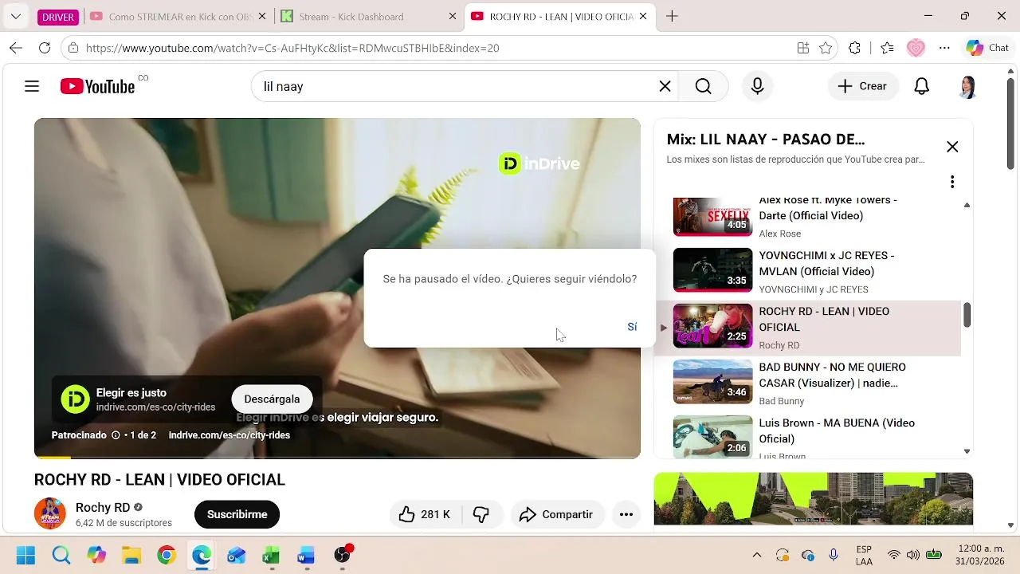This screenshot has width=1020, height=574.
Task: Go to YouTube home via logo
Action: pos(97,86)
